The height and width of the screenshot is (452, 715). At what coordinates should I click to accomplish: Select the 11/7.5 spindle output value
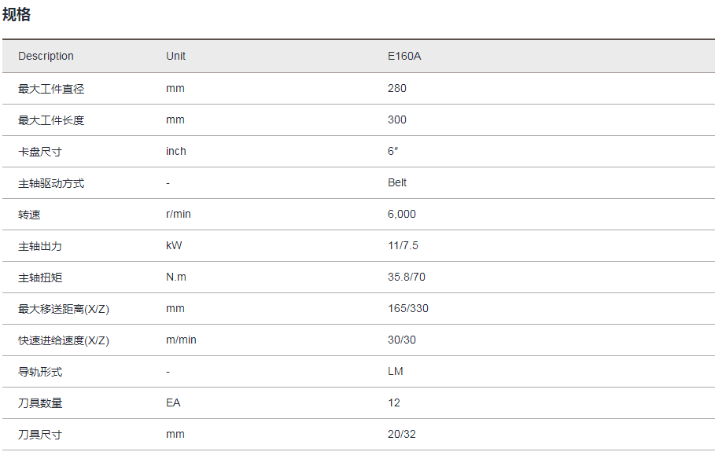[x=403, y=245]
